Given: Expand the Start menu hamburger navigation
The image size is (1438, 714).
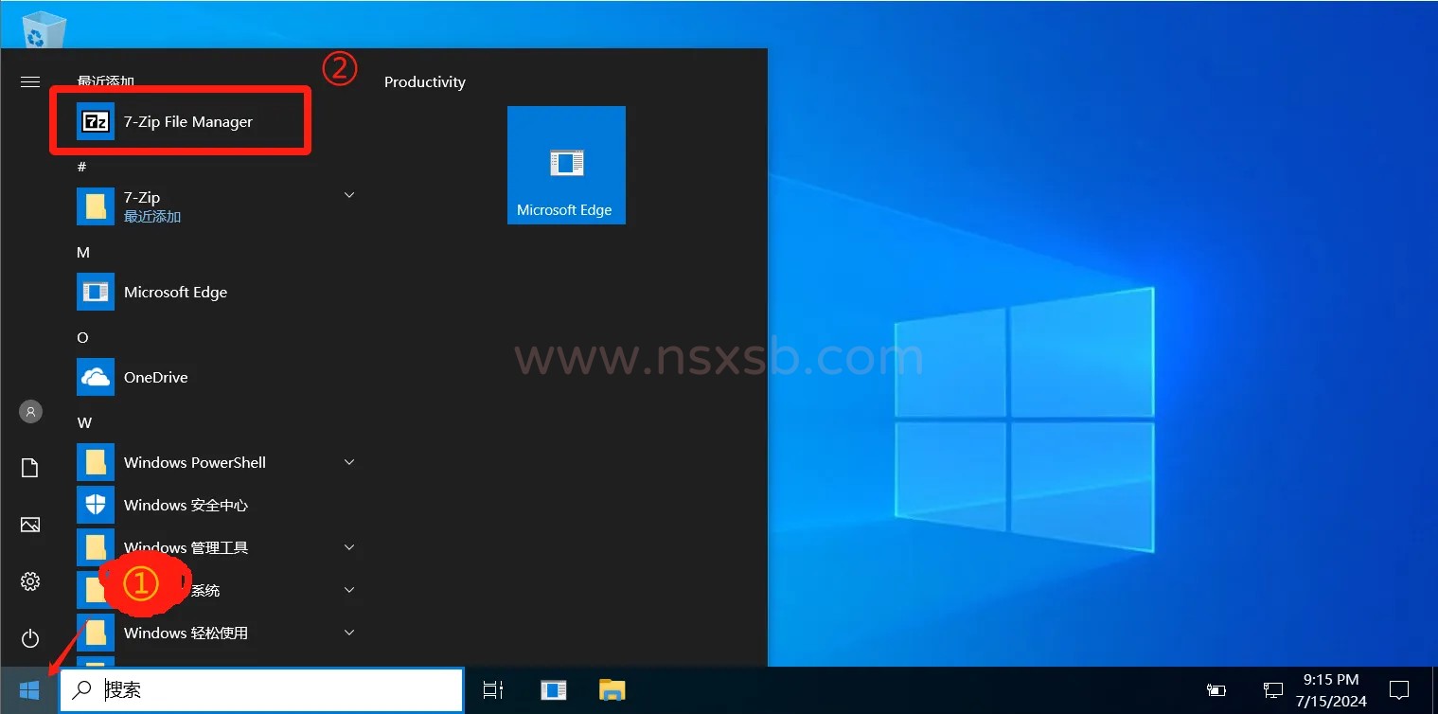Looking at the screenshot, I should click(x=30, y=82).
